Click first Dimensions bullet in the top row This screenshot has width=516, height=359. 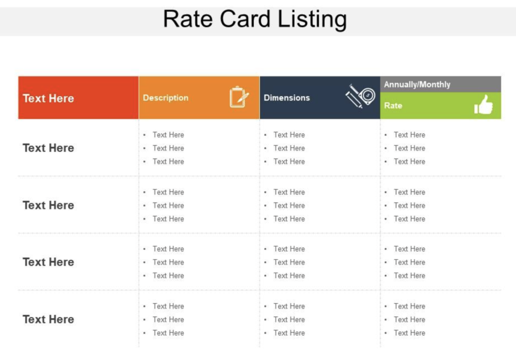pyautogui.click(x=289, y=135)
